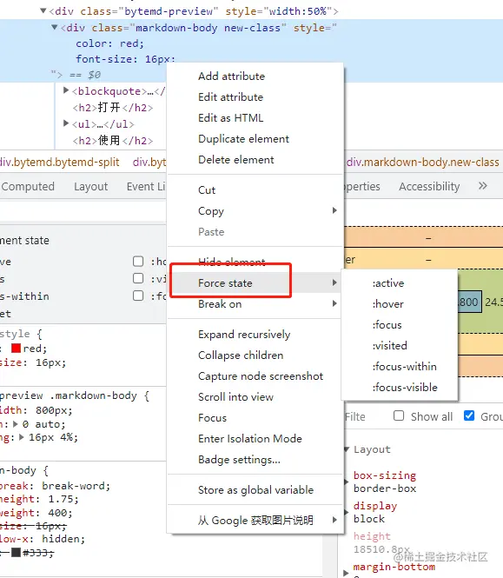Expand the blockquote node

(x=66, y=90)
